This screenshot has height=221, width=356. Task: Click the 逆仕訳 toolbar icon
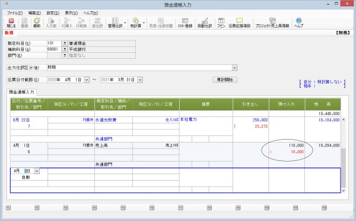point(97,23)
